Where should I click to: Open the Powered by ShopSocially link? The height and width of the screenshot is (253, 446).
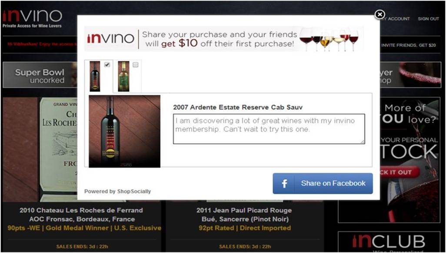click(x=117, y=192)
